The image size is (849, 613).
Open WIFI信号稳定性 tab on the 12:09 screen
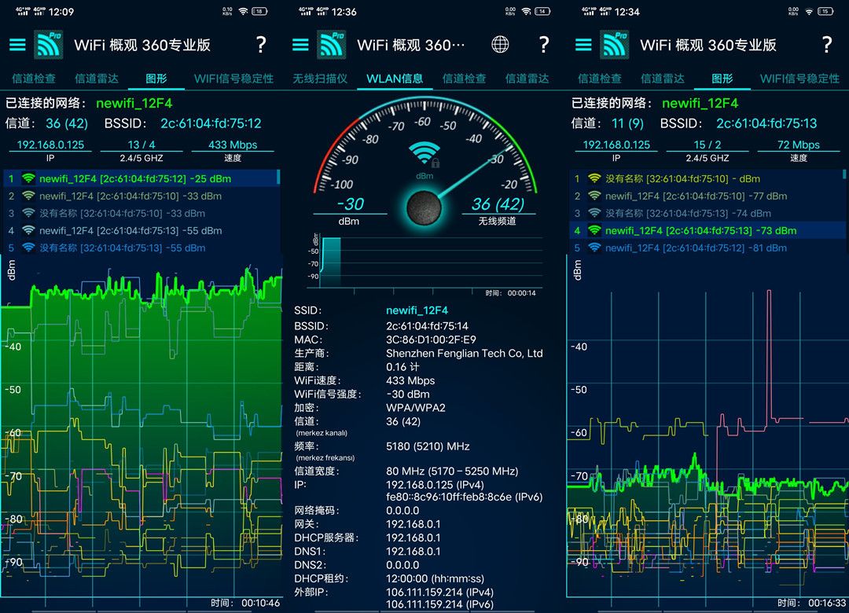coord(234,79)
